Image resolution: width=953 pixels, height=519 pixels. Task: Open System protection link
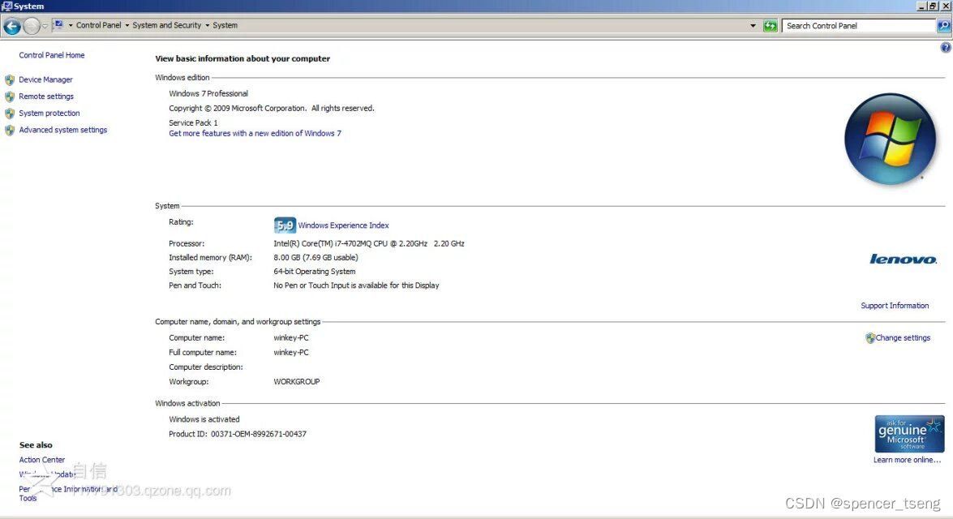click(x=49, y=113)
